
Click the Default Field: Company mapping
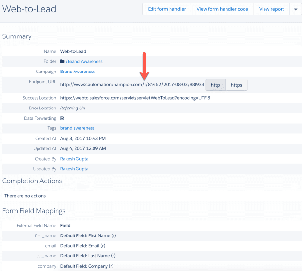[88, 266]
